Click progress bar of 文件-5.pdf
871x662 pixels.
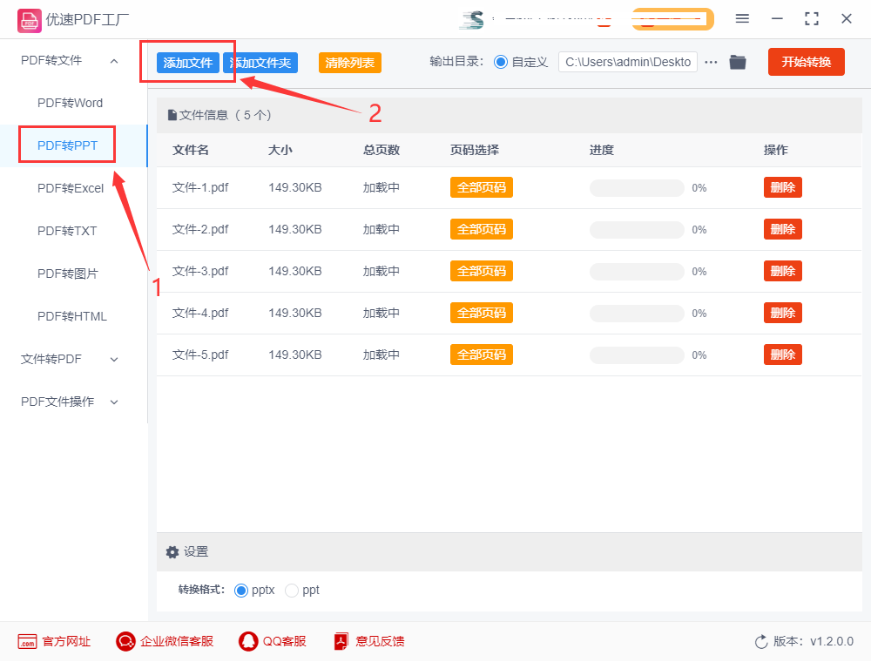pyautogui.click(x=638, y=355)
